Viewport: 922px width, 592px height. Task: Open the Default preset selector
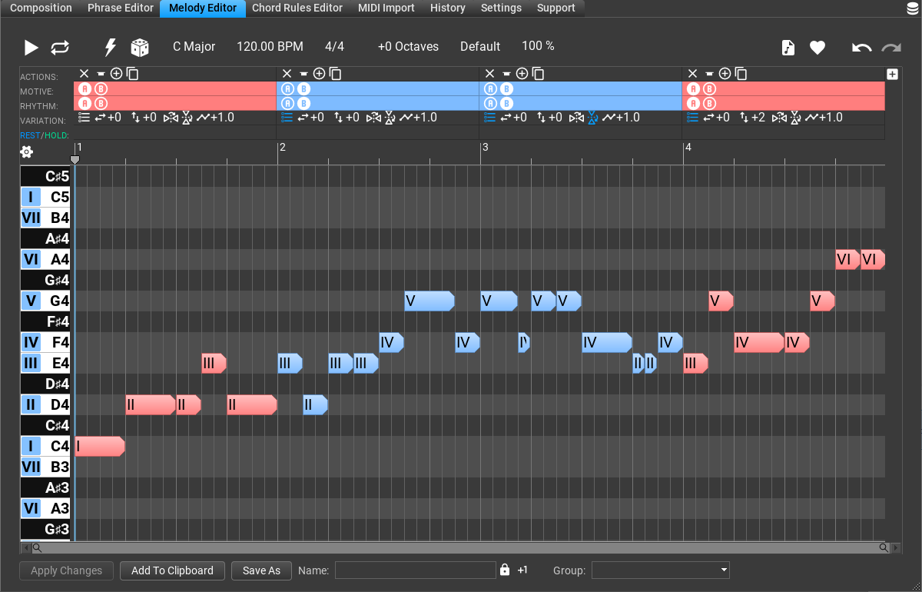click(480, 46)
